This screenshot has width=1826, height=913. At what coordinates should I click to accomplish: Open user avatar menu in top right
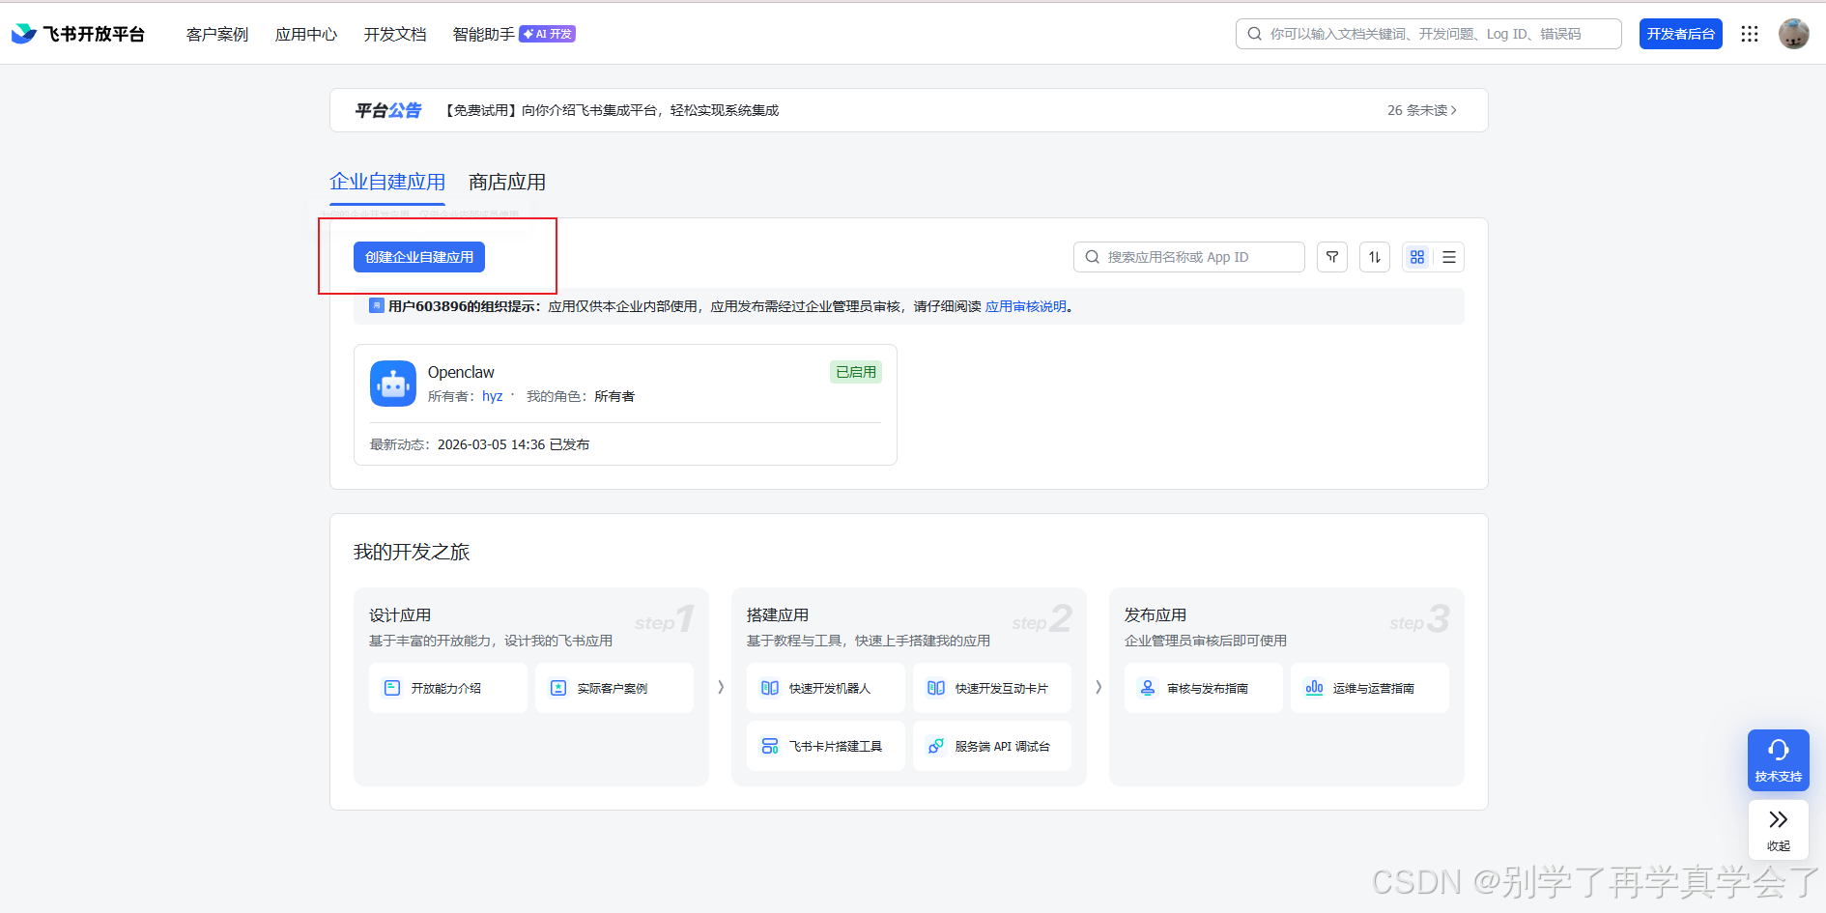[x=1793, y=33]
